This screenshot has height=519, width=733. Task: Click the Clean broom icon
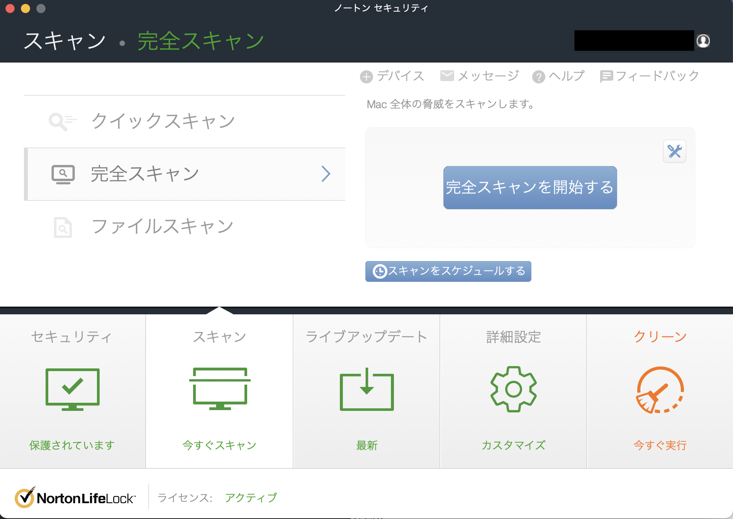point(660,390)
